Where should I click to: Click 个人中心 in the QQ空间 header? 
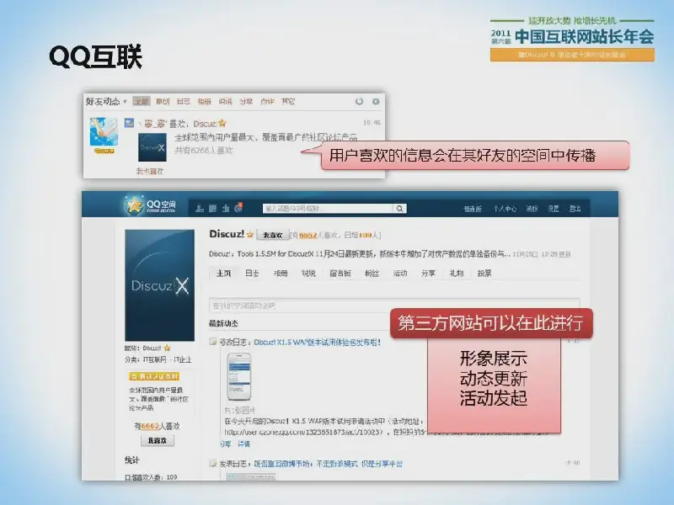505,209
